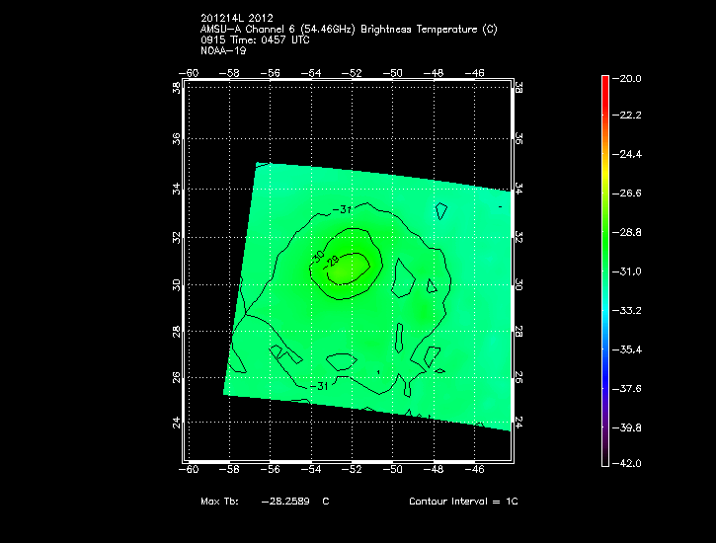Click the AMSU-A Channel 6 title line
The width and height of the screenshot is (716, 543).
pos(348,29)
